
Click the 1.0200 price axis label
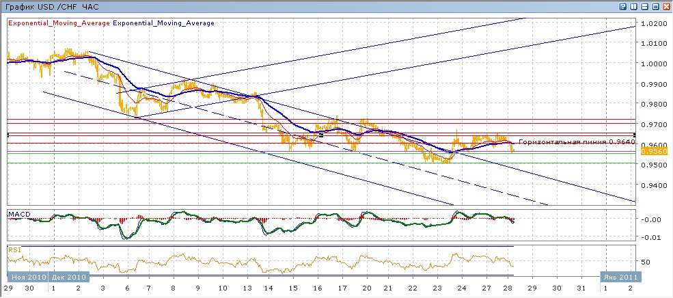coord(653,23)
